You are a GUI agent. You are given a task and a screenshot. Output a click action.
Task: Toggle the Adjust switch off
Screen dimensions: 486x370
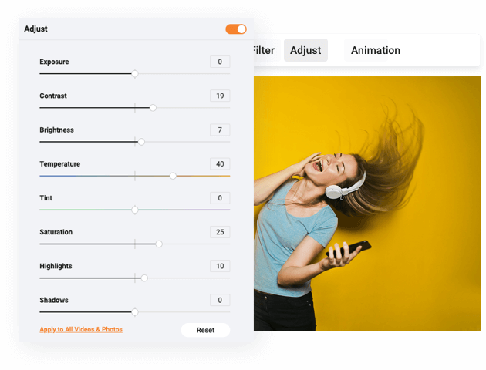pyautogui.click(x=236, y=29)
